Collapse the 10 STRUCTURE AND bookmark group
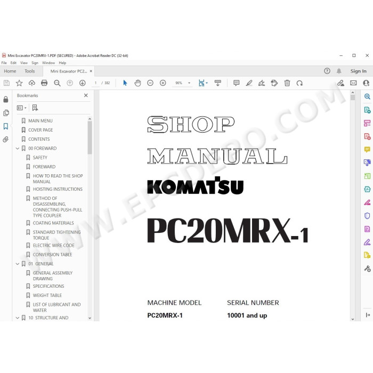This screenshot has width=373, height=373. coord(18,318)
